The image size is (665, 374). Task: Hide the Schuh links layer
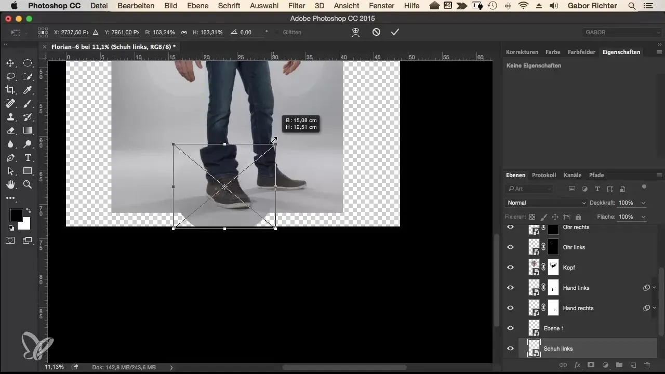coord(510,349)
